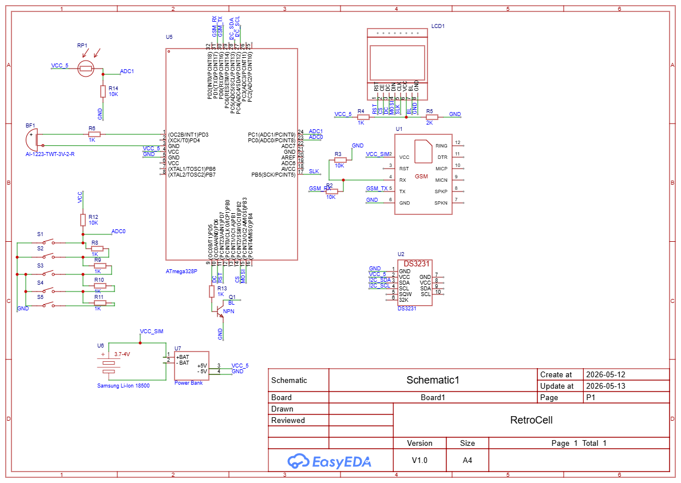Click the ADC1 net label beside RP1
Image resolution: width=681 pixels, height=483 pixels.
127,71
